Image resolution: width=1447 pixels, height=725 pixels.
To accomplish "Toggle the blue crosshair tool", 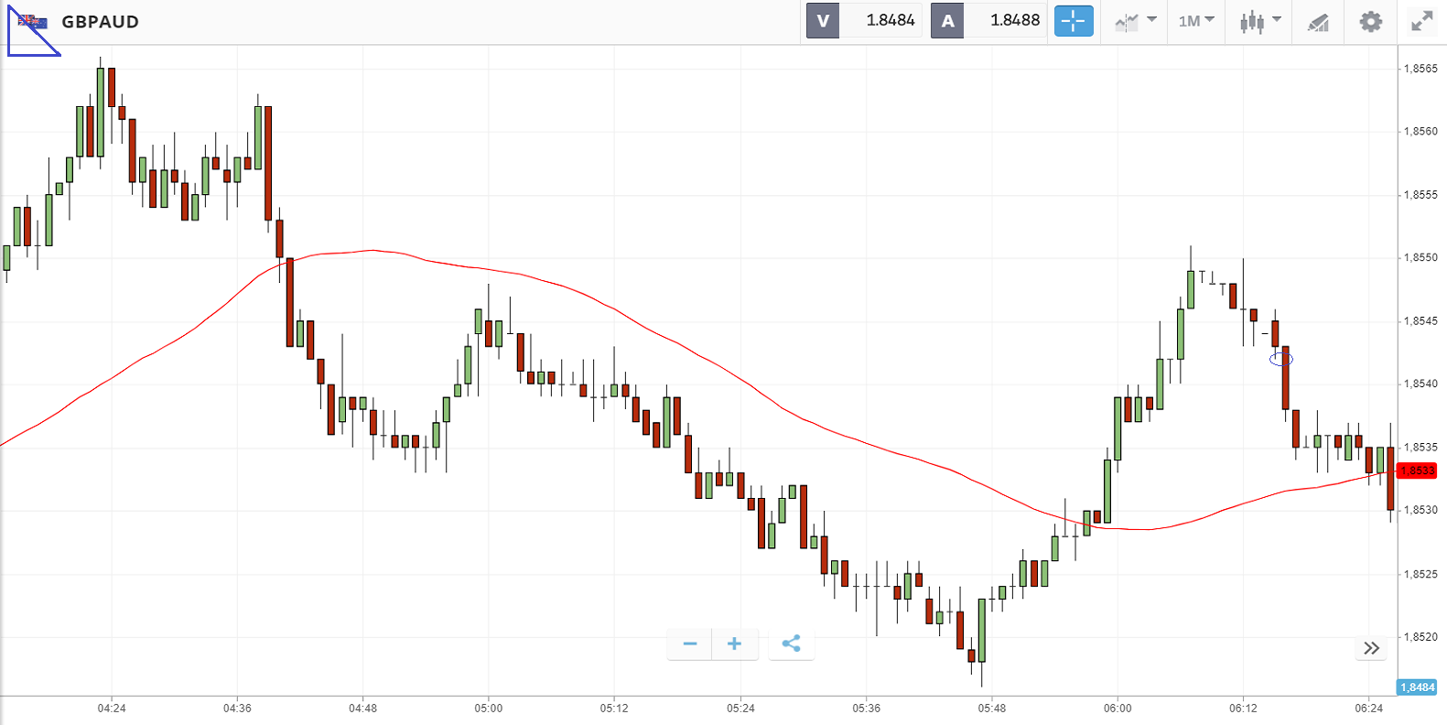I will pos(1074,20).
